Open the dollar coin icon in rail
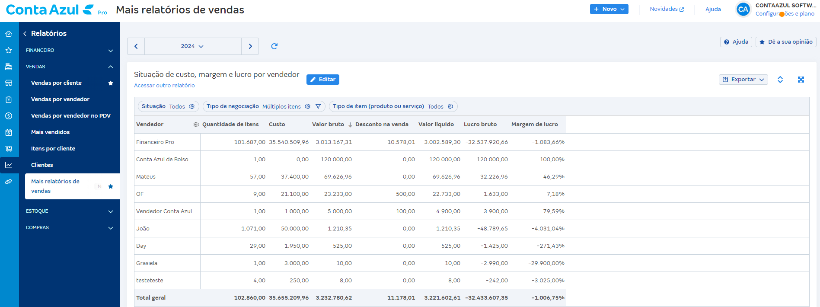820x307 pixels. 9,116
